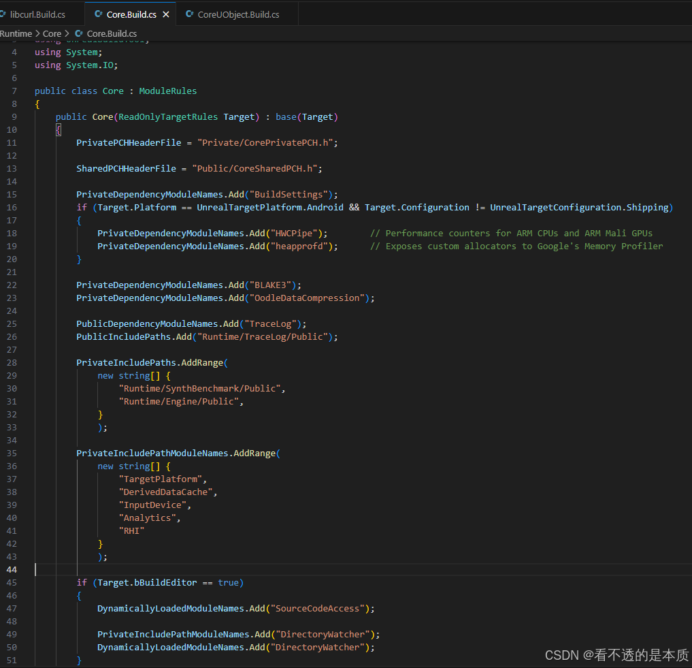Click ReadOnlyTargetRules in the constructor
The image size is (692, 668).
[167, 116]
